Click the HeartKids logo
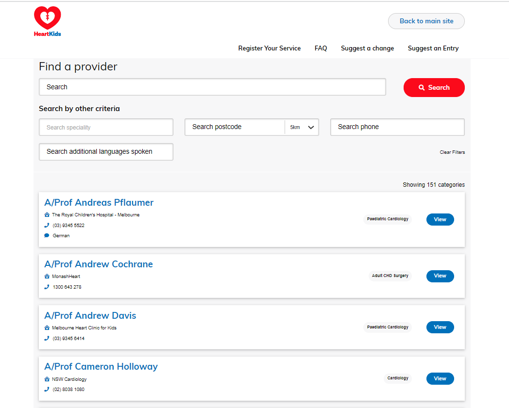Viewport: 509px width, 408px height. pos(47,21)
